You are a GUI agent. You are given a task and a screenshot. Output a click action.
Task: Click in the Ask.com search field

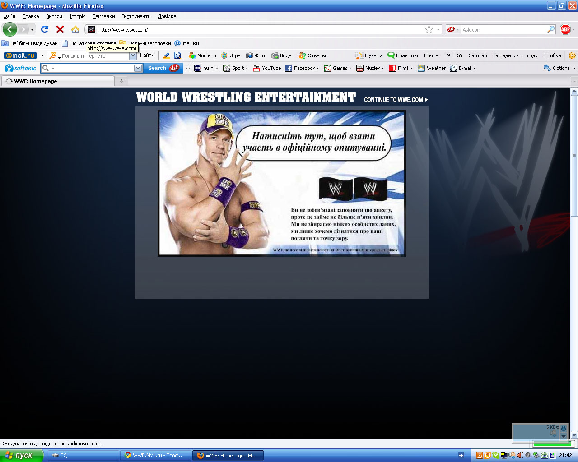click(503, 30)
